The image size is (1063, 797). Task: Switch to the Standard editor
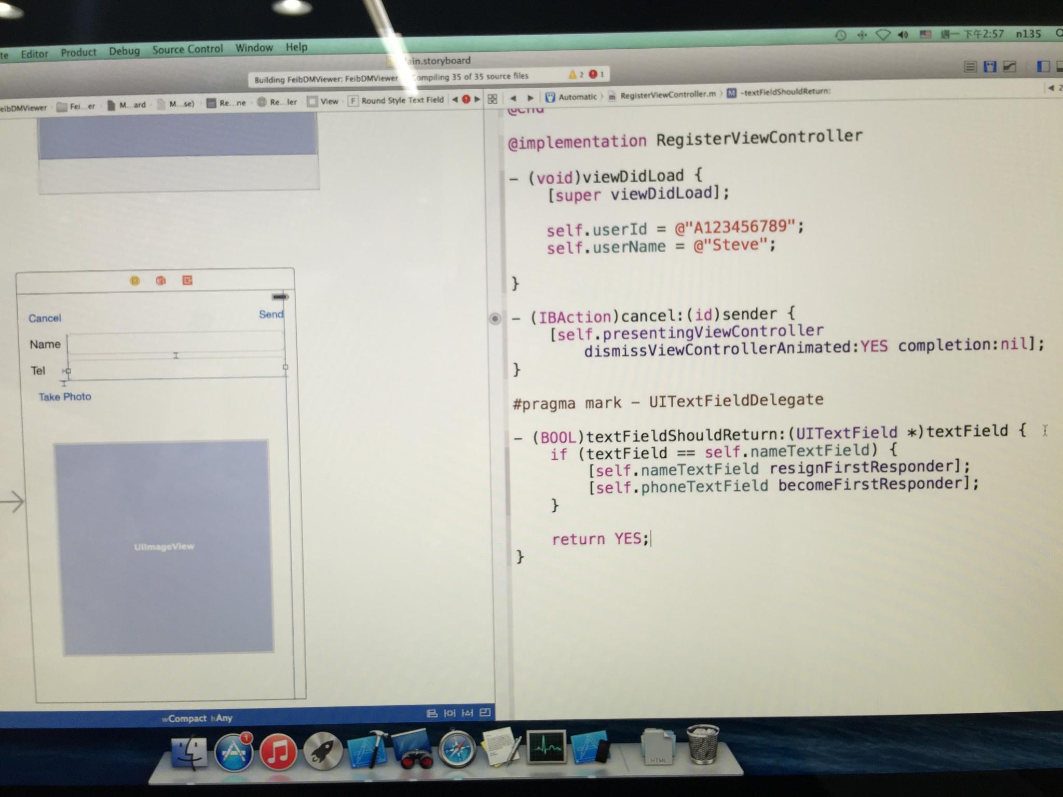(970, 67)
